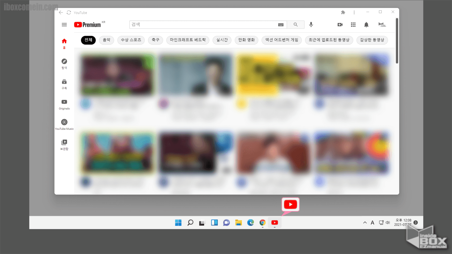Image resolution: width=452 pixels, height=254 pixels.
Task: Choose the 실시간 filter chip
Action: pyautogui.click(x=222, y=40)
